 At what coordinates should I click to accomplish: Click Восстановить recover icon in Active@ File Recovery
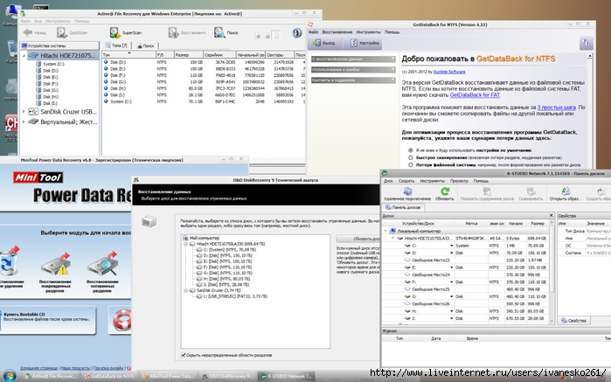coord(173,32)
